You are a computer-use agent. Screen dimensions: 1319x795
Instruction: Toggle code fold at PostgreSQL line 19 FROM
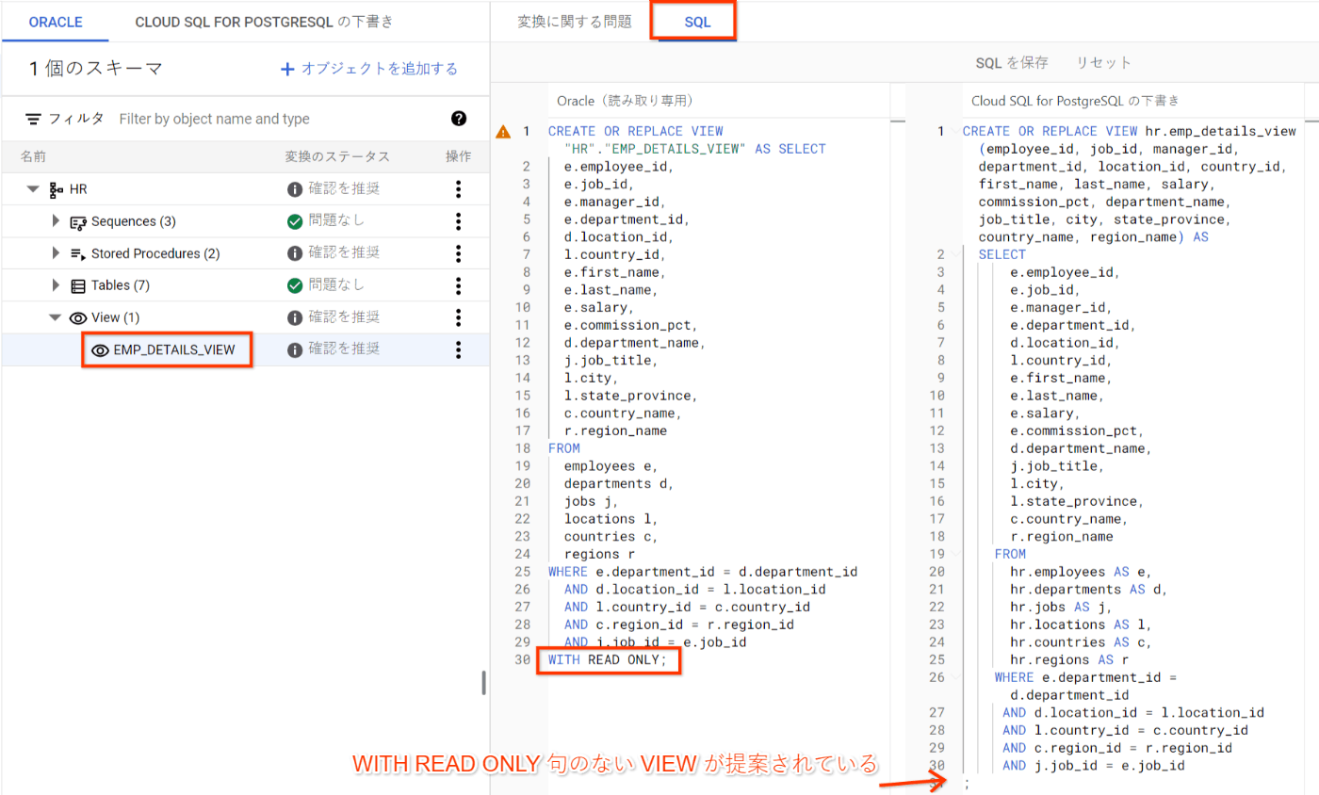point(954,554)
